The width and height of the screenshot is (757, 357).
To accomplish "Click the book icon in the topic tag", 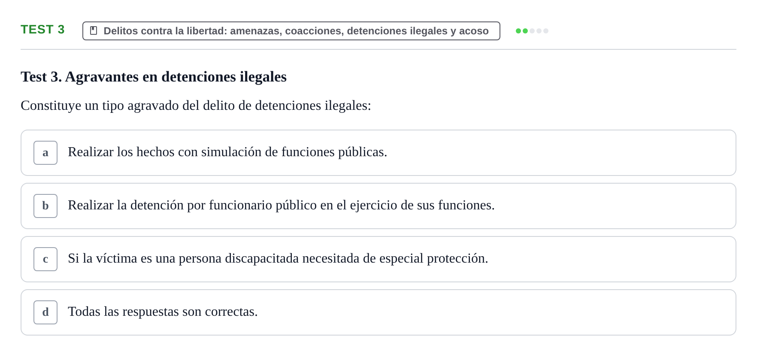I will (x=94, y=31).
